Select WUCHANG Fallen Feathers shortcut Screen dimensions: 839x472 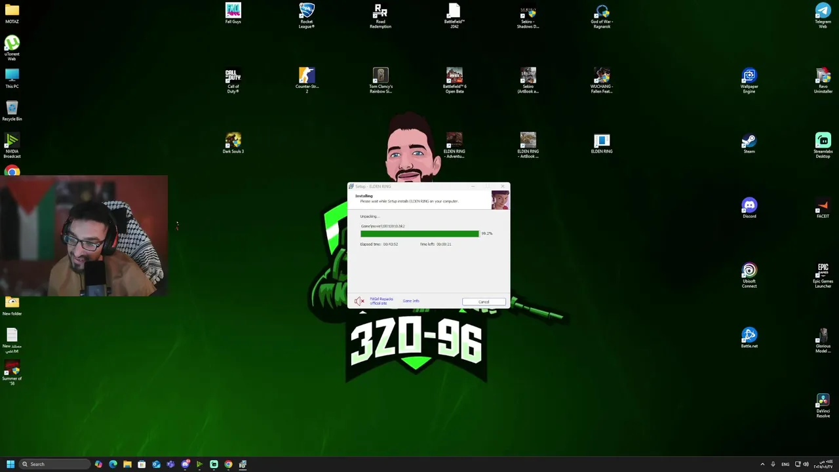pos(602,81)
